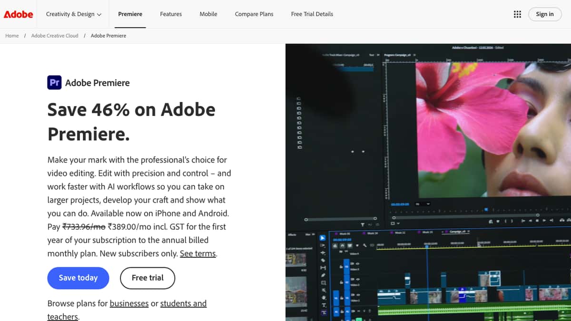Open the app switcher grid icon
This screenshot has height=321, width=571.
coord(517,14)
